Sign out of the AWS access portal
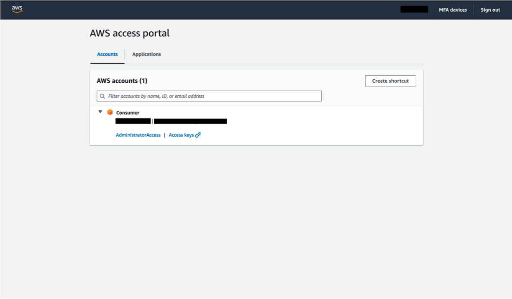The width and height of the screenshot is (512, 299). click(x=490, y=10)
